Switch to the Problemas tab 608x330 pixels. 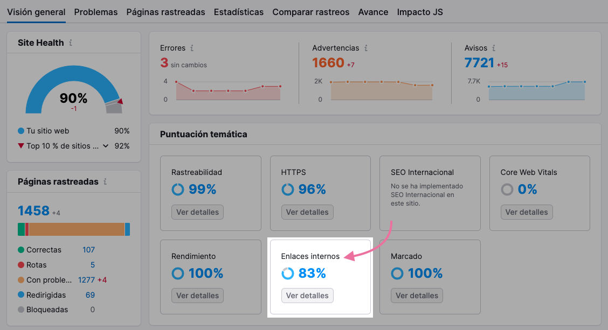tap(95, 12)
